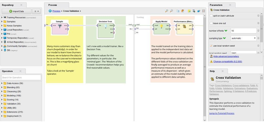Select the Decision Tree operator icon
This screenshot has width=264, height=124.
(105, 26)
